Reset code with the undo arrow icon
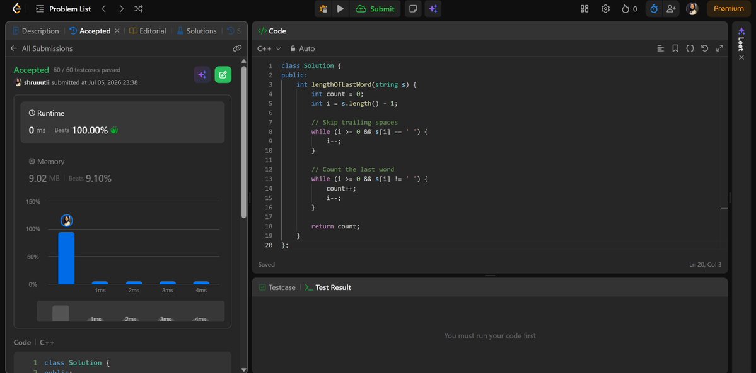The image size is (756, 373). [704, 48]
